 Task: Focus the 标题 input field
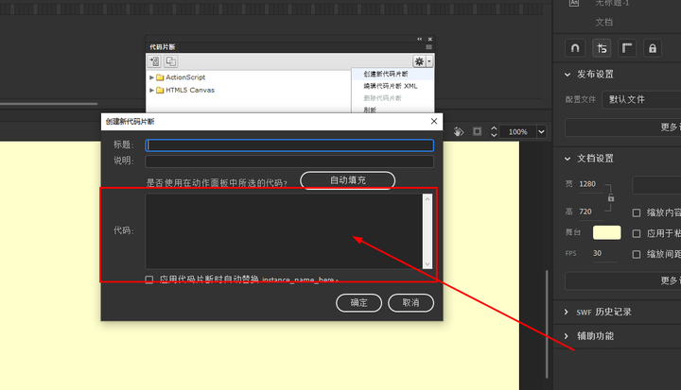(289, 144)
